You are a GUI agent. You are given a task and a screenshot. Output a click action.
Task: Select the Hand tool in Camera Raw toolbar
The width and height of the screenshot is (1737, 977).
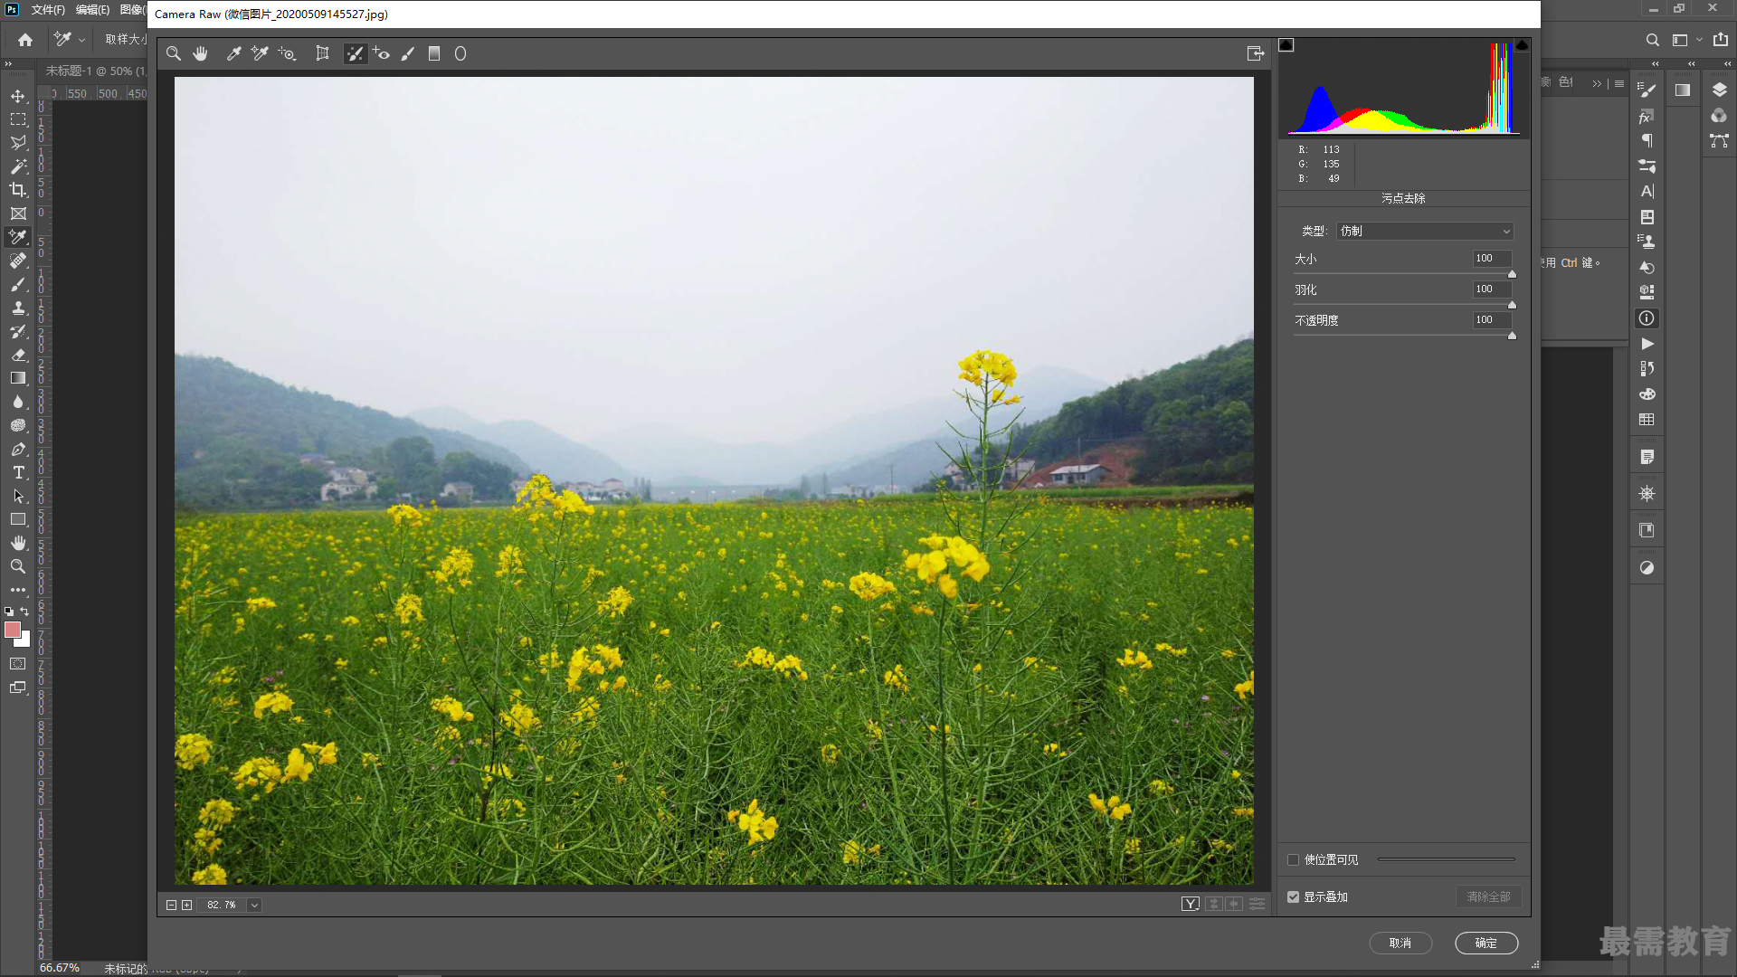tap(201, 54)
